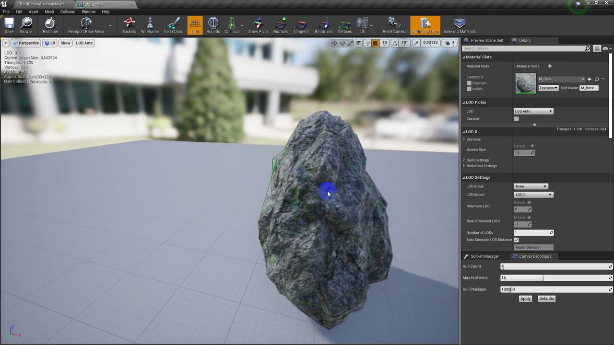
Task: Enable the Highlight checkbox for Element 0
Action: (469, 83)
